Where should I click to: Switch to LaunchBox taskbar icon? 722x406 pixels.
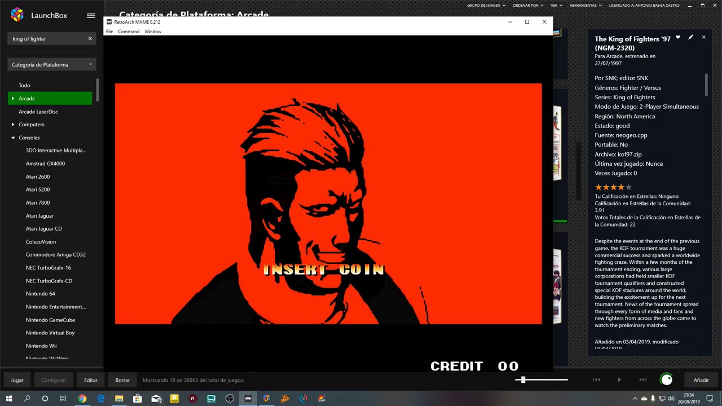coord(267,398)
